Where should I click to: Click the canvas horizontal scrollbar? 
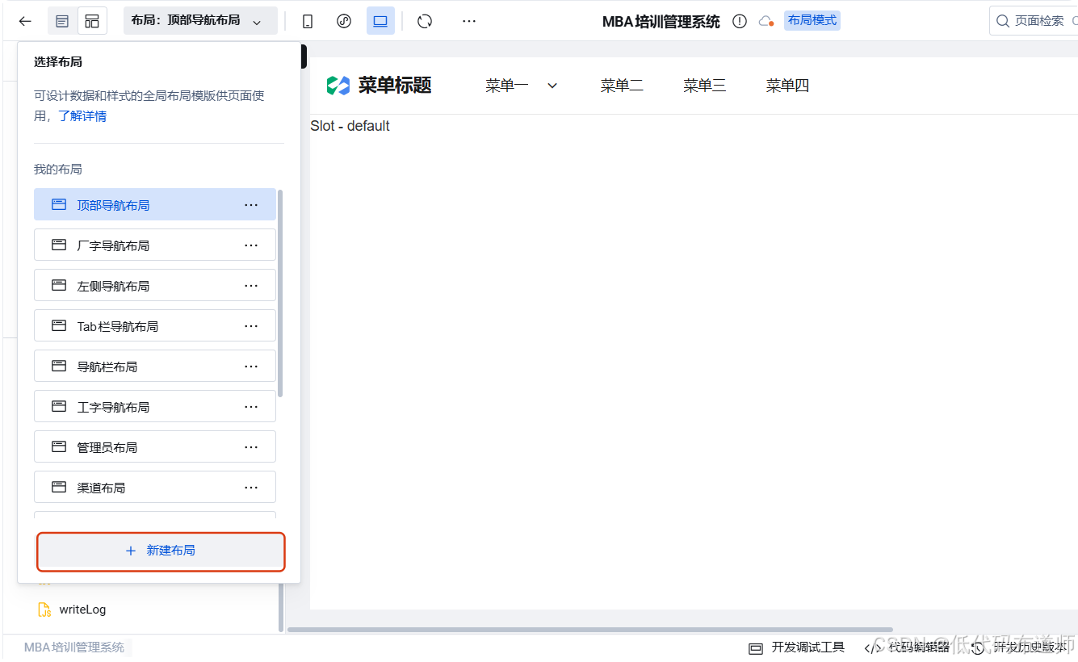tap(589, 630)
